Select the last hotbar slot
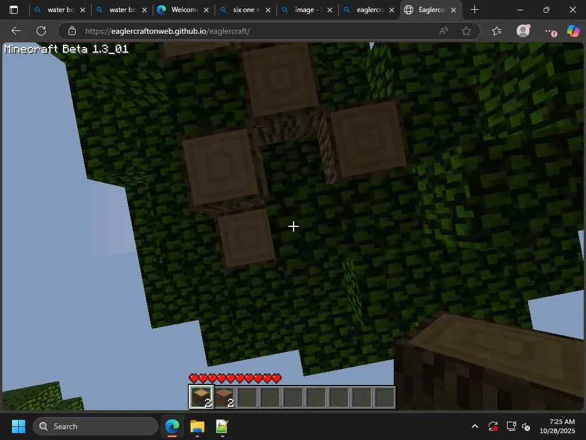Image resolution: width=586 pixels, height=440 pixels. pyautogui.click(x=384, y=398)
